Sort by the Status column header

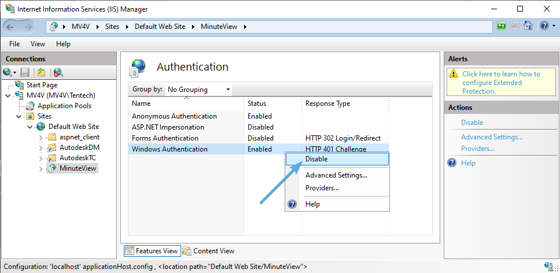tap(273, 104)
